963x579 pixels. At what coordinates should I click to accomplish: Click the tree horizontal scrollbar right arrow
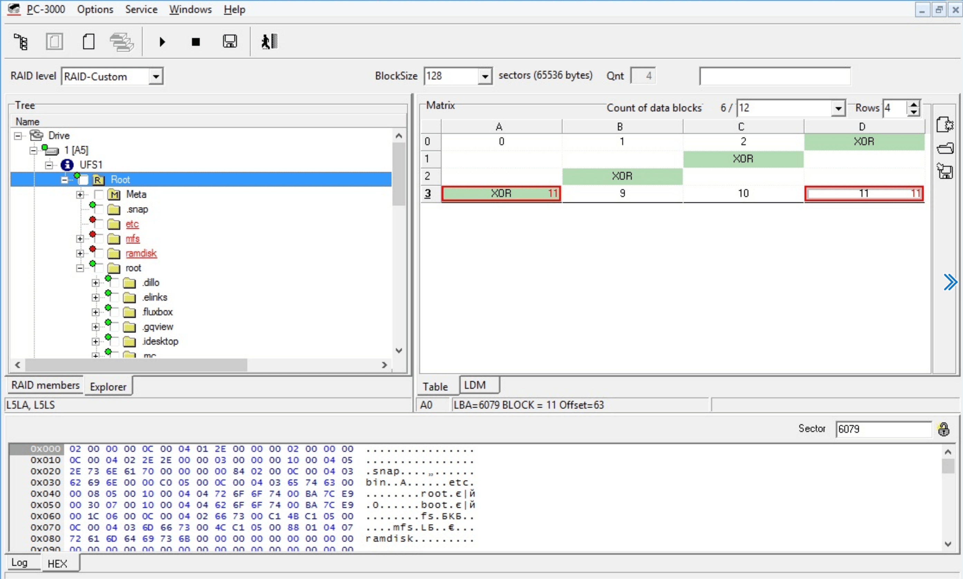click(385, 365)
